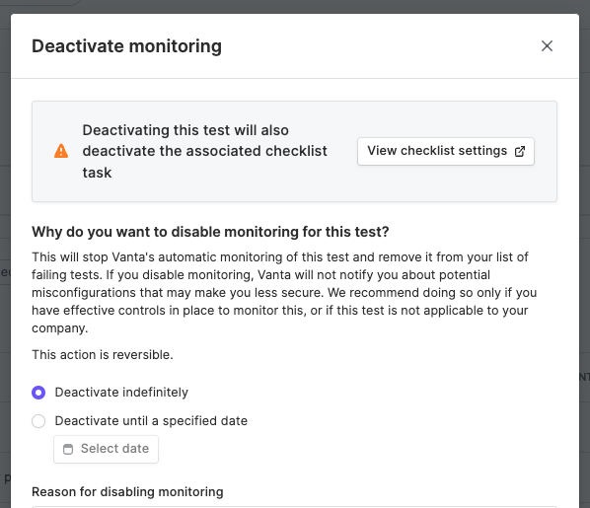Viewport: 590px width, 508px height.
Task: Click the "Reason for disabling monitoring" label
Action: [x=127, y=492]
